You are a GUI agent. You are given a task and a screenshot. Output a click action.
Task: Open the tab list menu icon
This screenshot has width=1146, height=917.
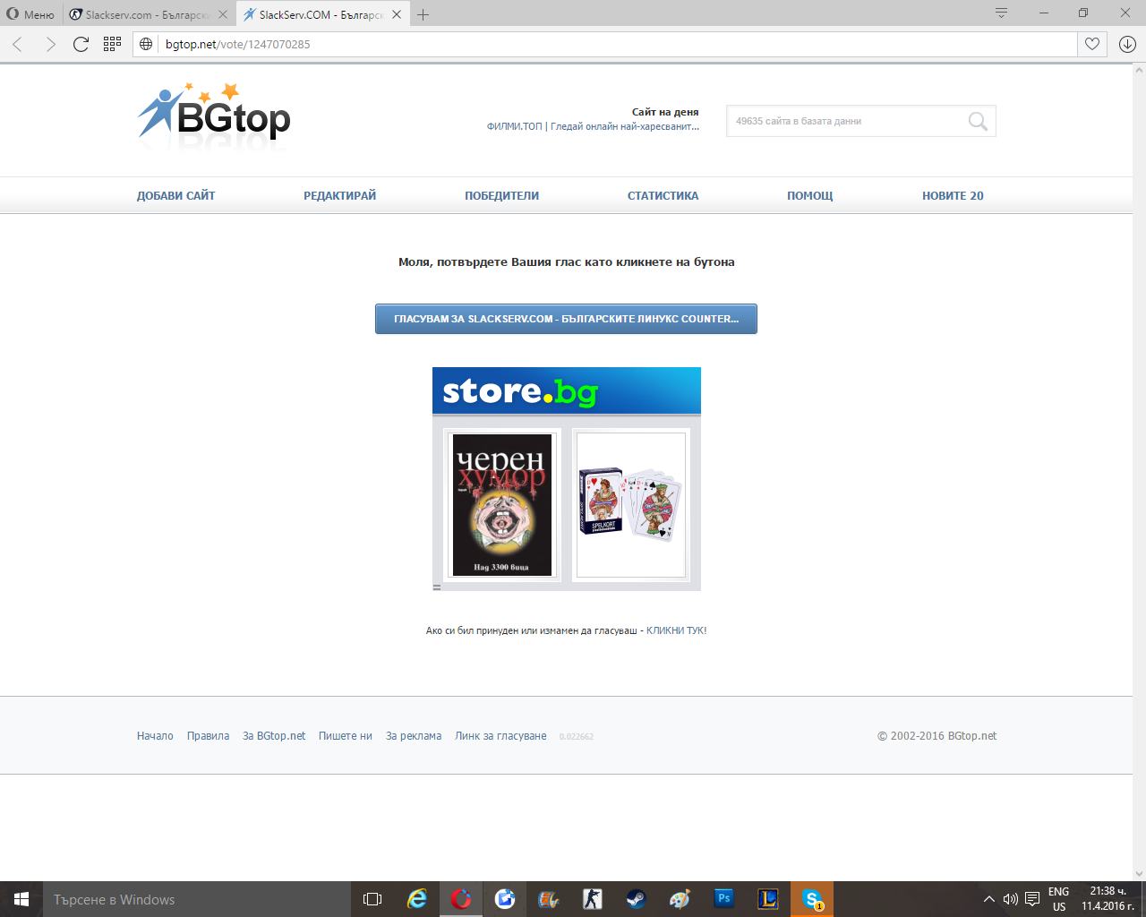[x=1001, y=13]
